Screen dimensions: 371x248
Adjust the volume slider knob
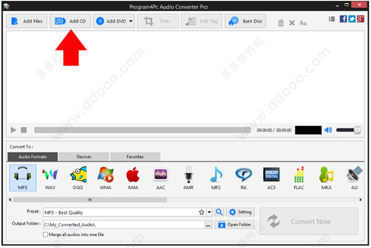click(357, 130)
